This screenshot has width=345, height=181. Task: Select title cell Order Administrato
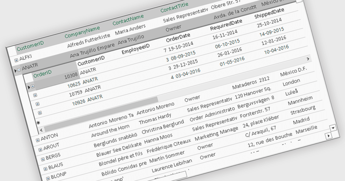point(212,114)
